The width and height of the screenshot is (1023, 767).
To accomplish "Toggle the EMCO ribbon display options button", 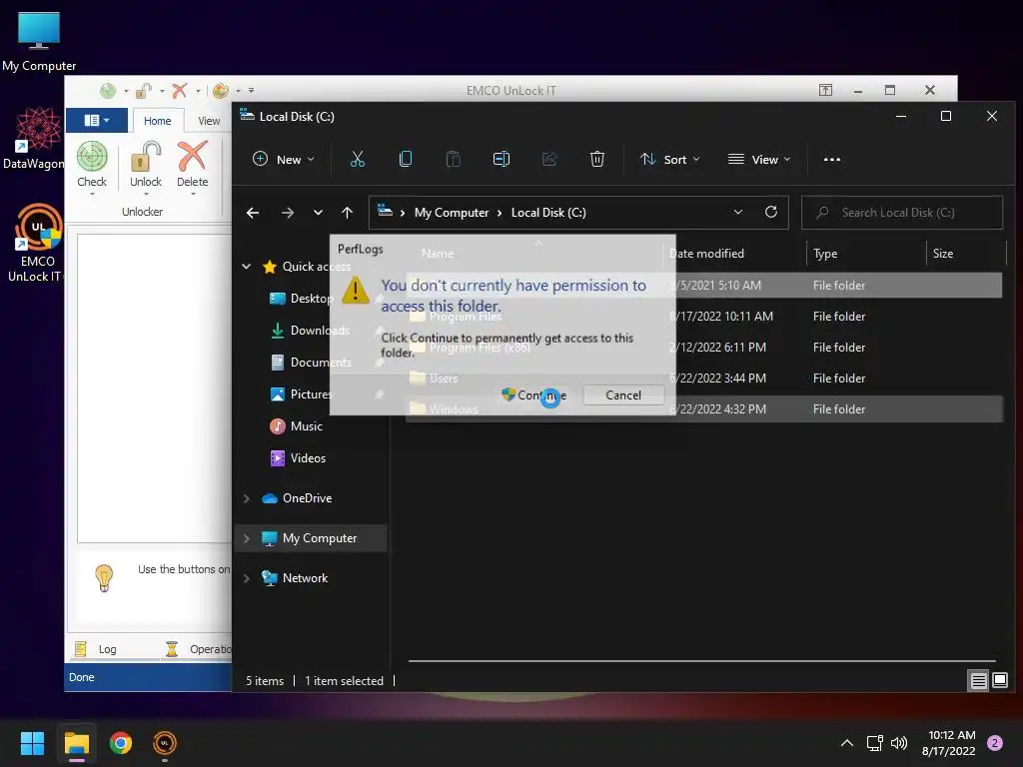I will coord(825,90).
